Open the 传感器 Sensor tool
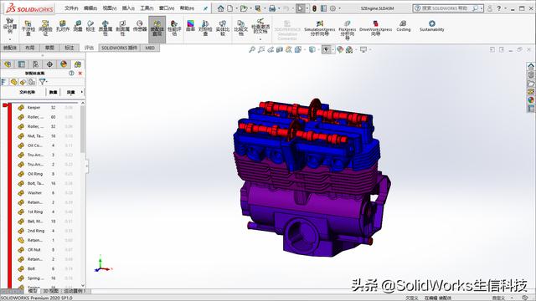 tap(140, 26)
